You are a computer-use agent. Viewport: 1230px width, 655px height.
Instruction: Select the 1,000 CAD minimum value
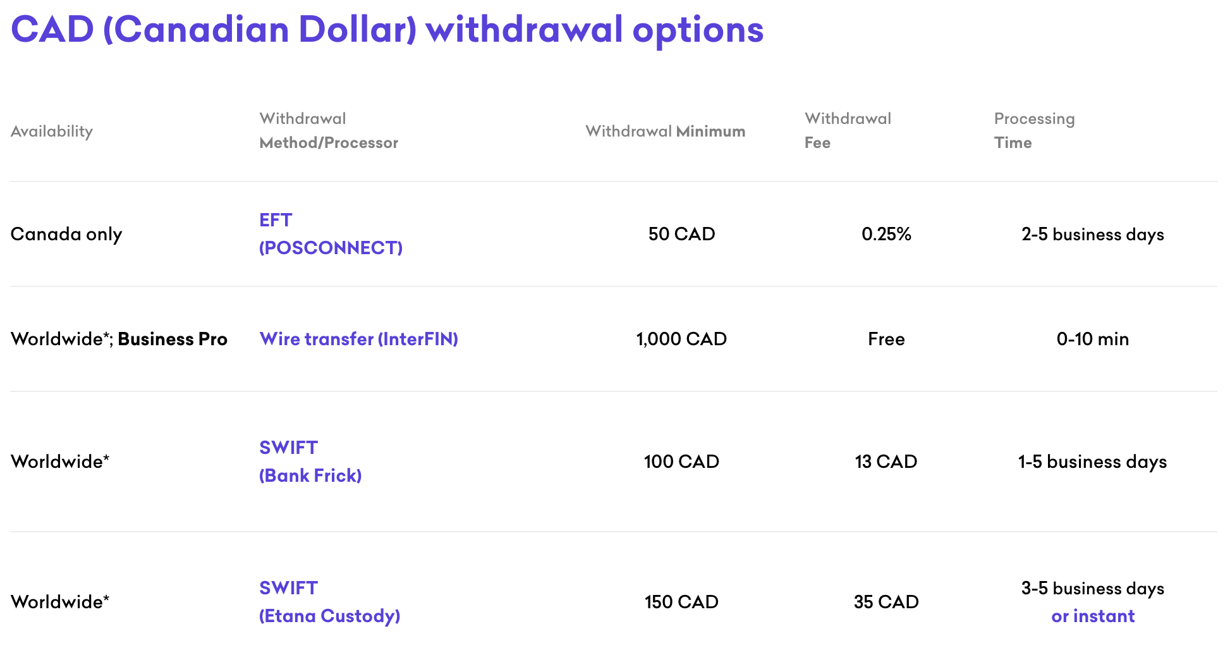pyautogui.click(x=681, y=339)
